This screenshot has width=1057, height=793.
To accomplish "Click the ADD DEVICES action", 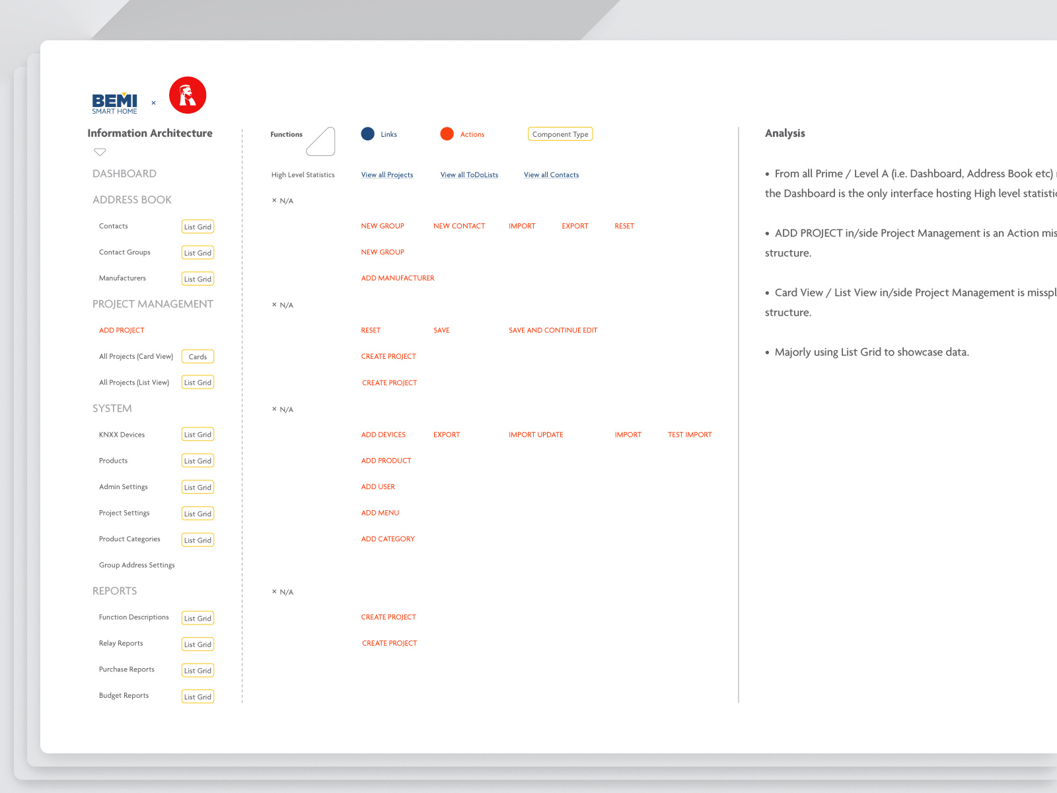I will [383, 435].
